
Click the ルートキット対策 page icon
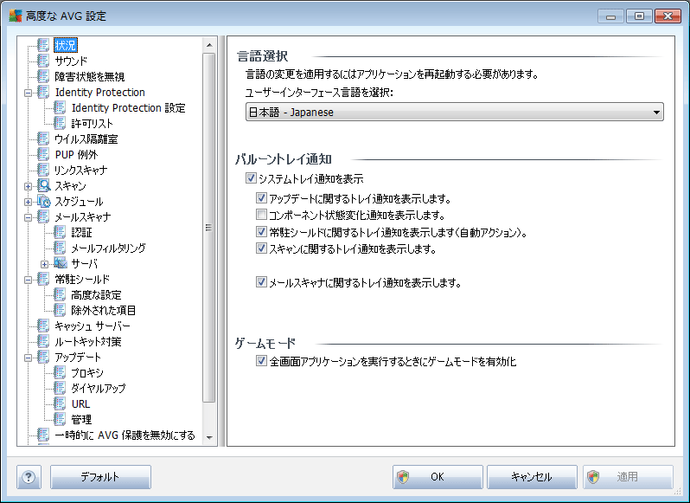[x=43, y=341]
